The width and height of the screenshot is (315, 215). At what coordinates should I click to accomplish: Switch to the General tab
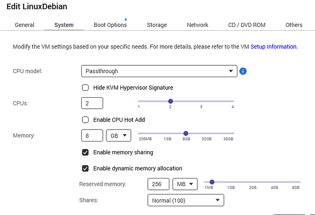[25, 25]
